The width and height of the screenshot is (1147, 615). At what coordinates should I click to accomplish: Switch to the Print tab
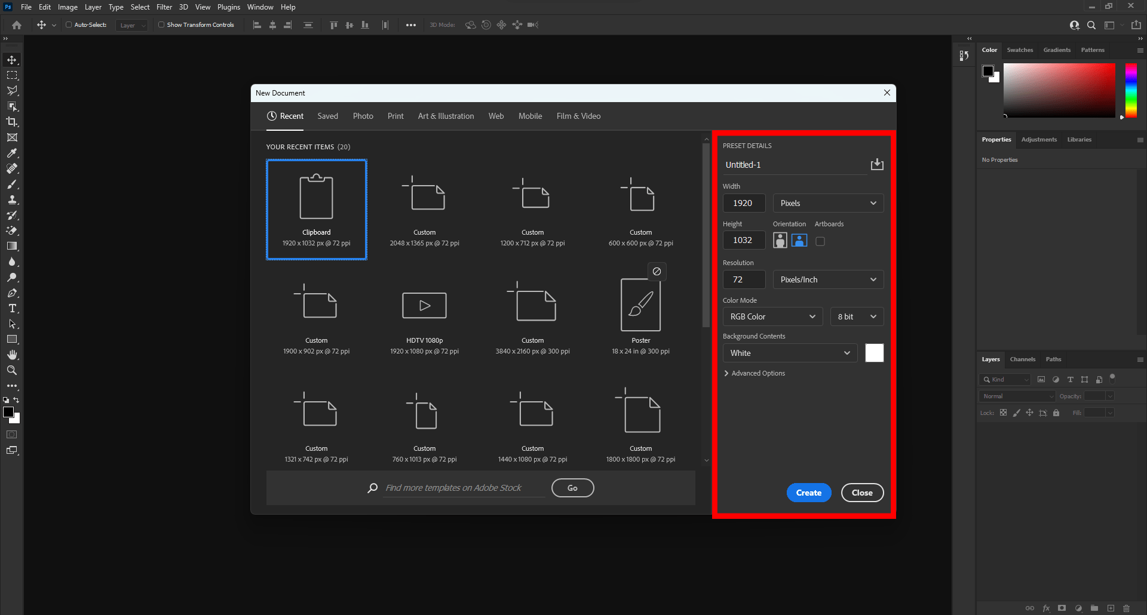[395, 116]
